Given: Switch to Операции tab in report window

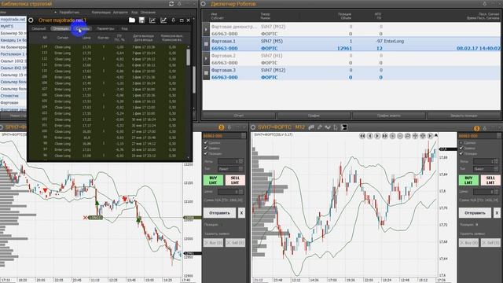Looking at the screenshot, I should coord(61,28).
